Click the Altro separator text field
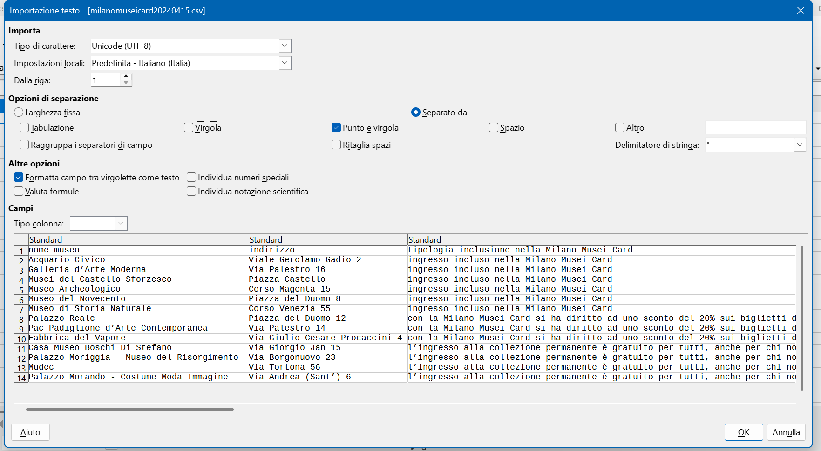This screenshot has width=821, height=451. point(755,127)
